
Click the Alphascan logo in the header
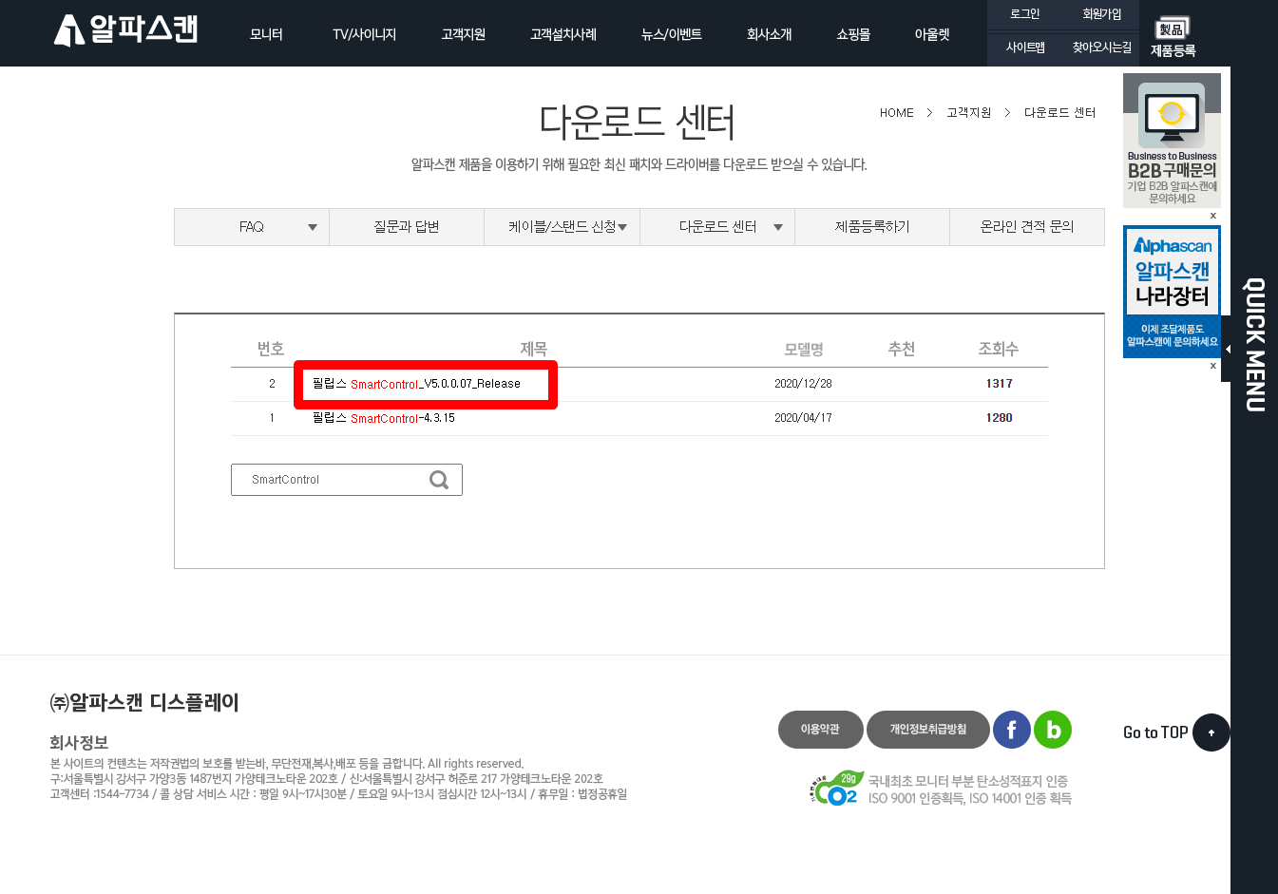pyautogui.click(x=126, y=30)
